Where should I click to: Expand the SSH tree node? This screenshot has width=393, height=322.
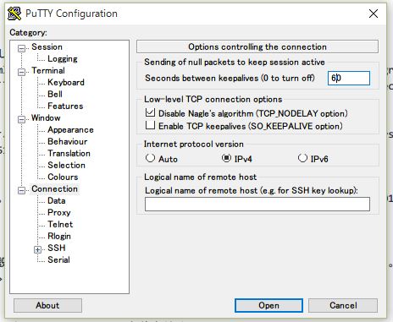click(37, 249)
